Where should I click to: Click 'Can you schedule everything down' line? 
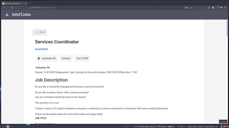point(61,97)
